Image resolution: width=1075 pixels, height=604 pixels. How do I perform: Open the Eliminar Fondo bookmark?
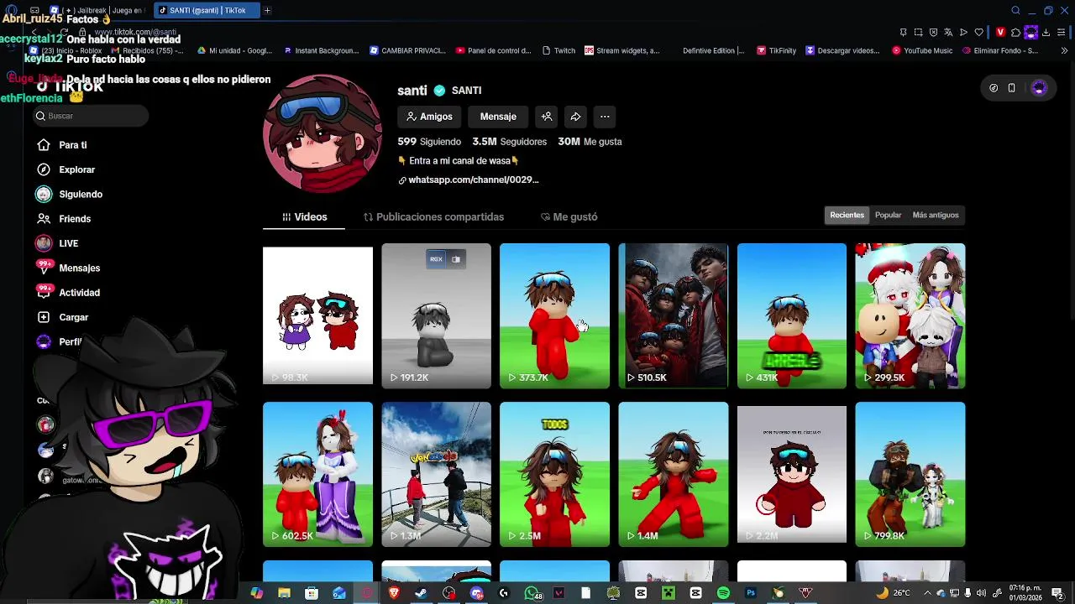(x=1000, y=50)
